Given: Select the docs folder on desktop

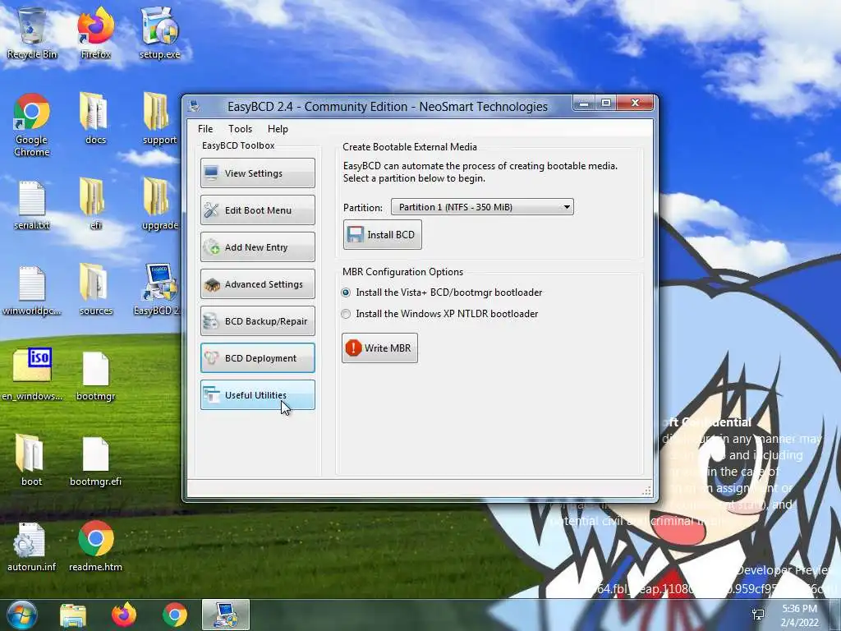Looking at the screenshot, I should [x=95, y=118].
